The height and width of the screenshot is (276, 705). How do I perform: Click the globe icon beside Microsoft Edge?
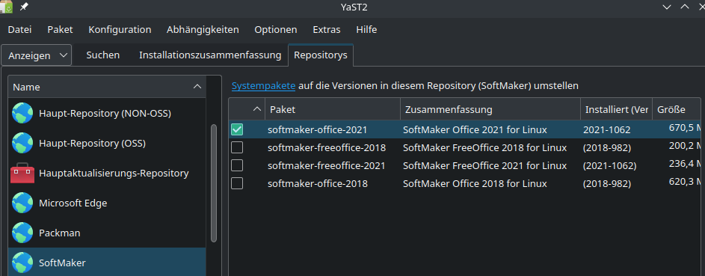click(x=22, y=203)
